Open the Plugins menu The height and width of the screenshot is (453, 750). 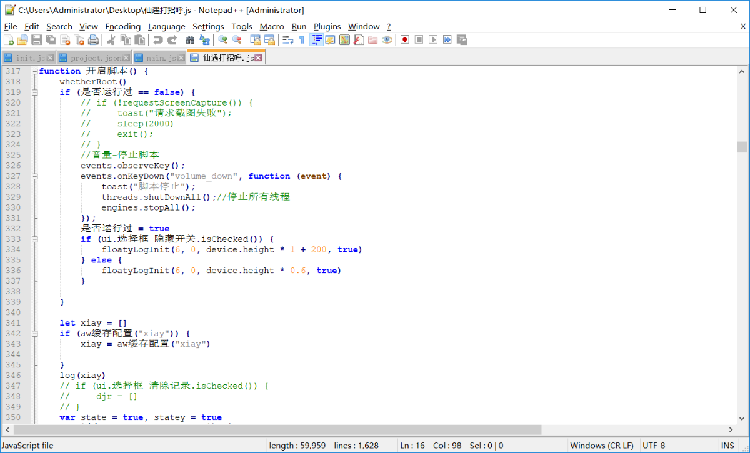point(327,26)
